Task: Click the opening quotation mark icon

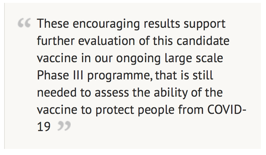Action: click(x=24, y=23)
